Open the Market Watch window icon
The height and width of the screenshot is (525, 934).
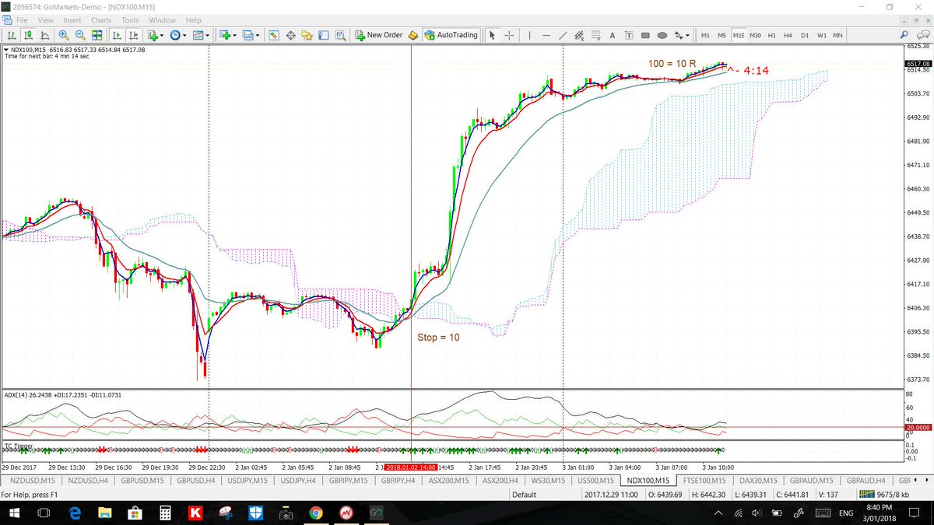click(x=274, y=35)
